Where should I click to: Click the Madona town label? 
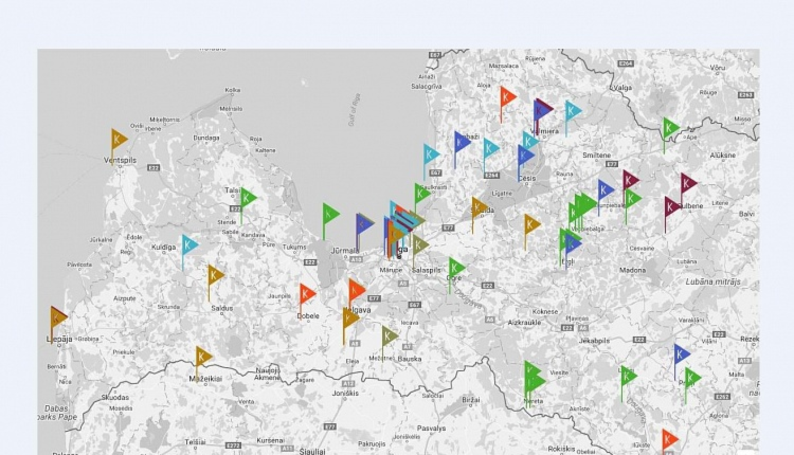click(x=633, y=270)
